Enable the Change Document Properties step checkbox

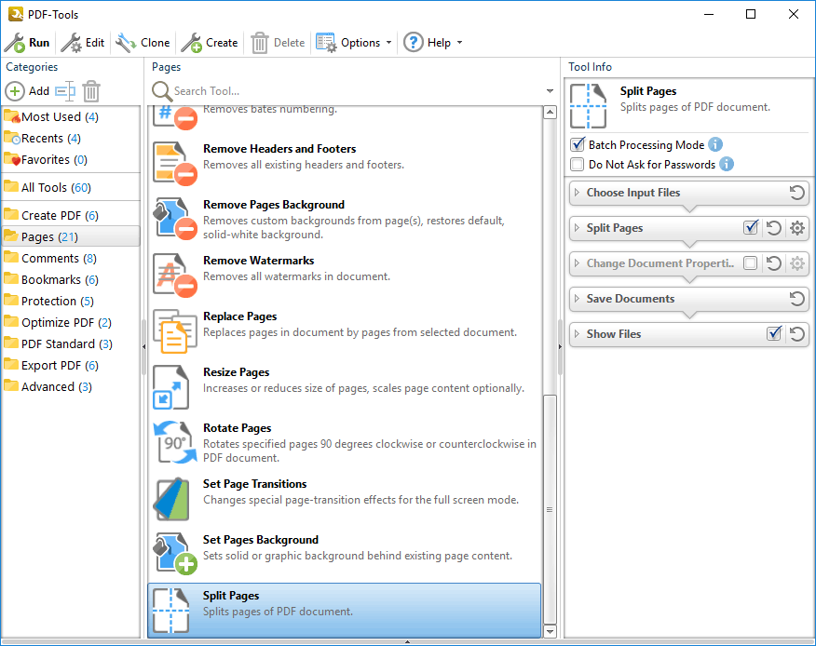(751, 263)
